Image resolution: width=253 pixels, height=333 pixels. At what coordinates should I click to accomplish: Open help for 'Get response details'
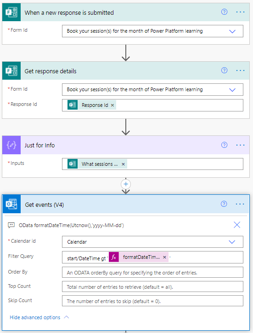pyautogui.click(x=224, y=70)
